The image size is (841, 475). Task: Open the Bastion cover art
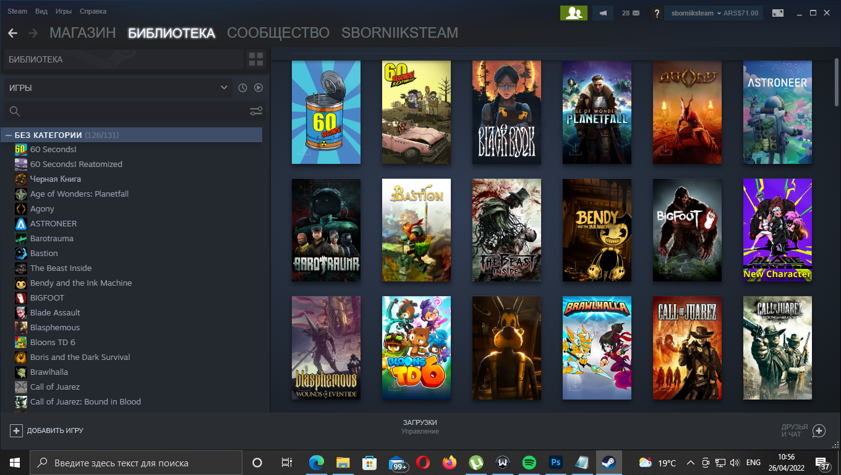416,230
